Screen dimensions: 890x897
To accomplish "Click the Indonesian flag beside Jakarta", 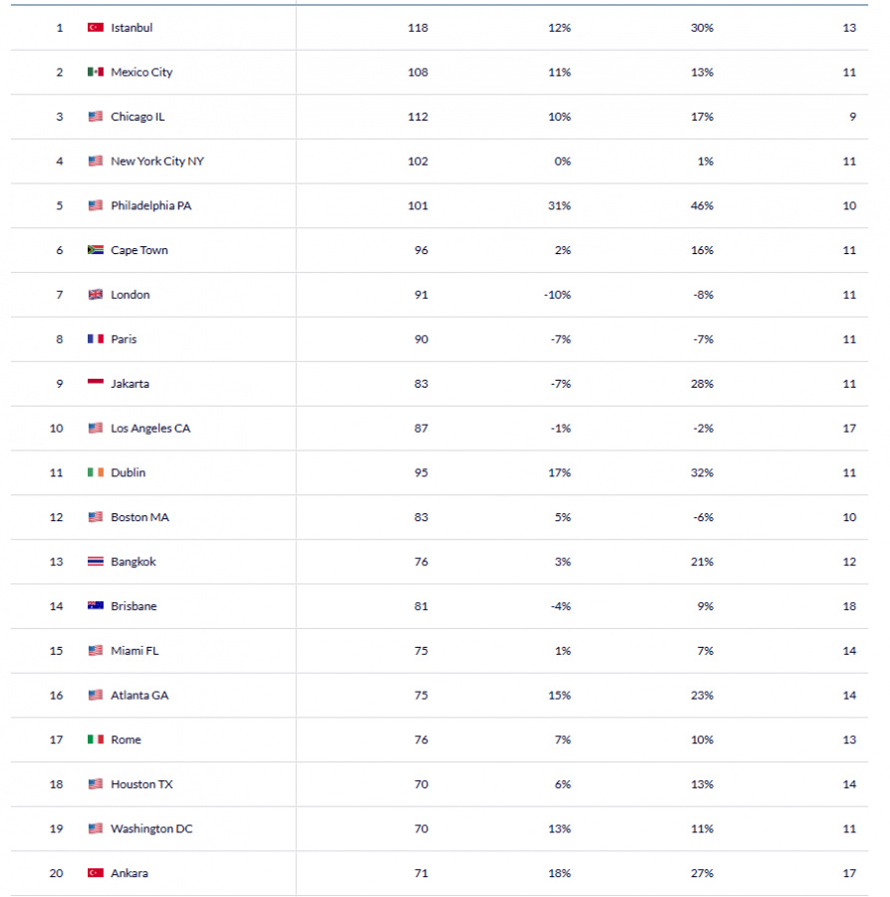I will [96, 384].
